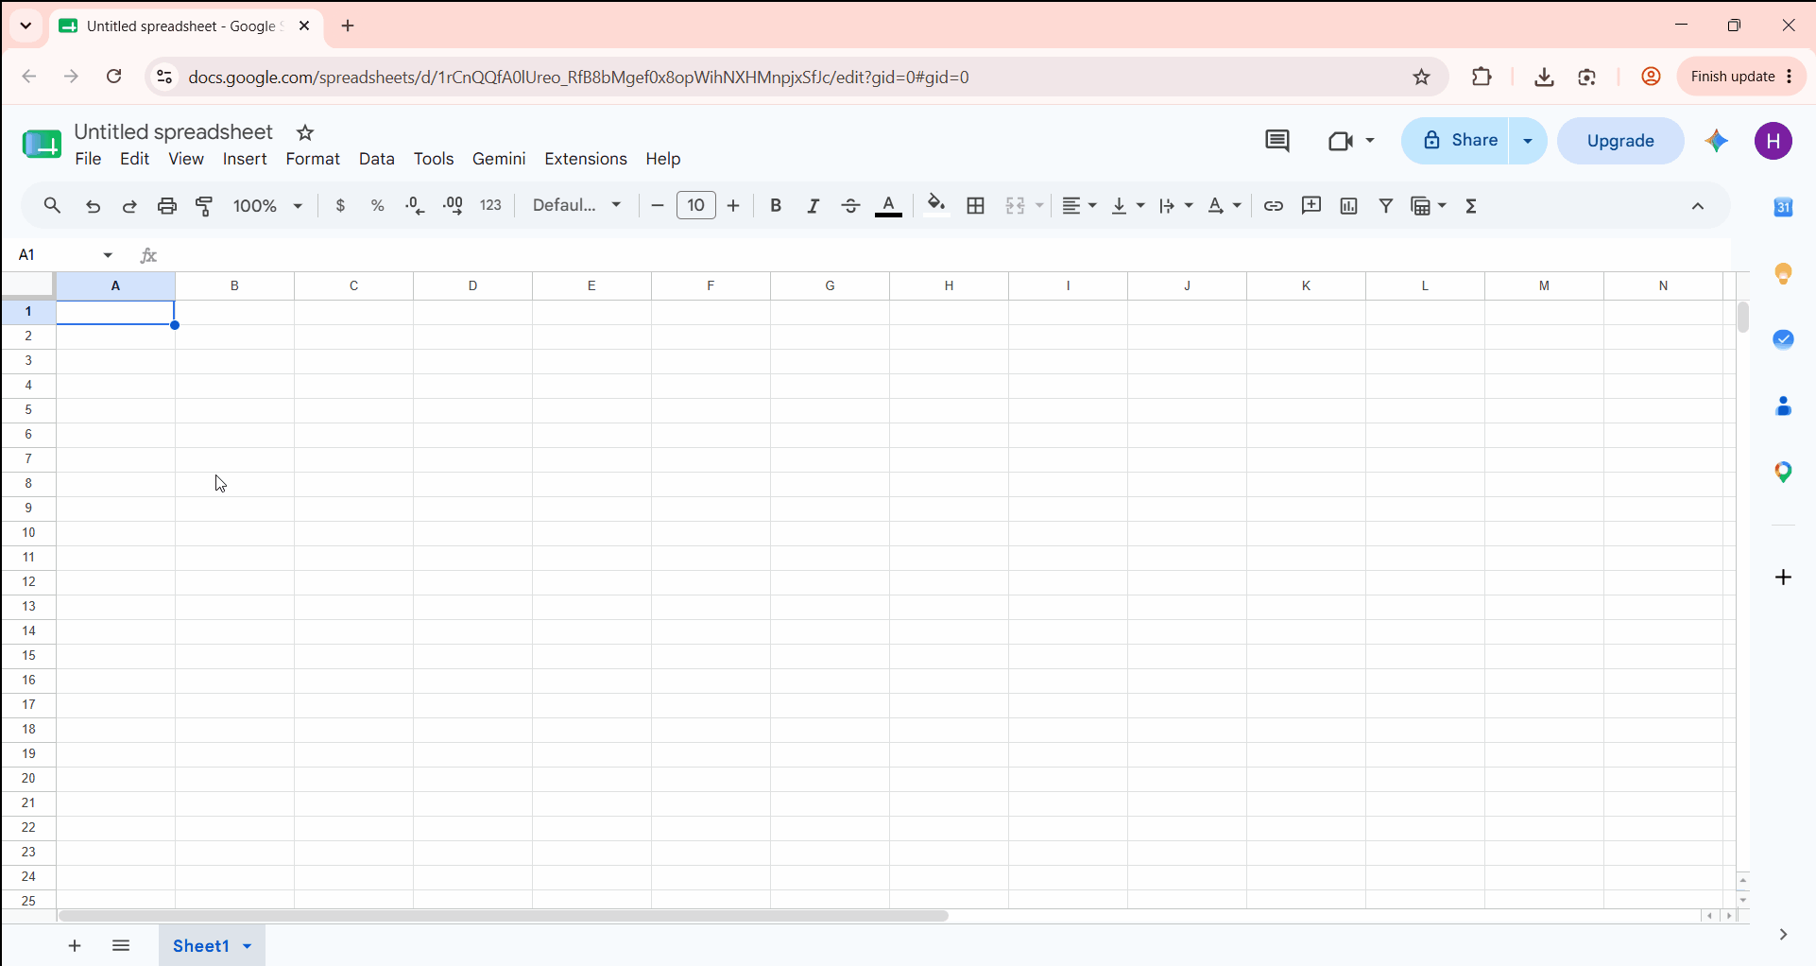Screen dimensions: 1816x966
Task: Open more number formats 123 button
Action: coord(491,205)
